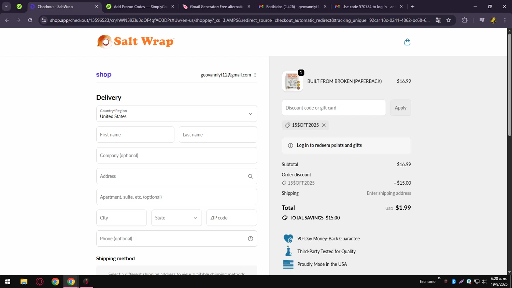Open the translate page icon

click(438, 20)
